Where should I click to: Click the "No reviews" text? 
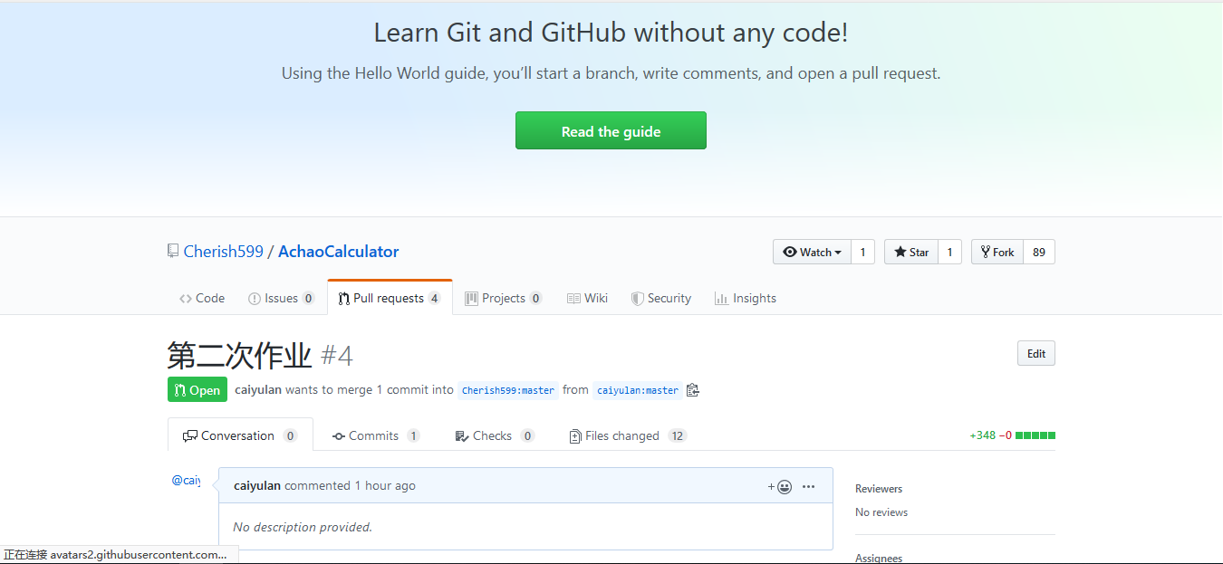(881, 512)
